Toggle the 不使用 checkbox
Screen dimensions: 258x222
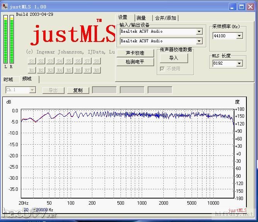click(163, 69)
